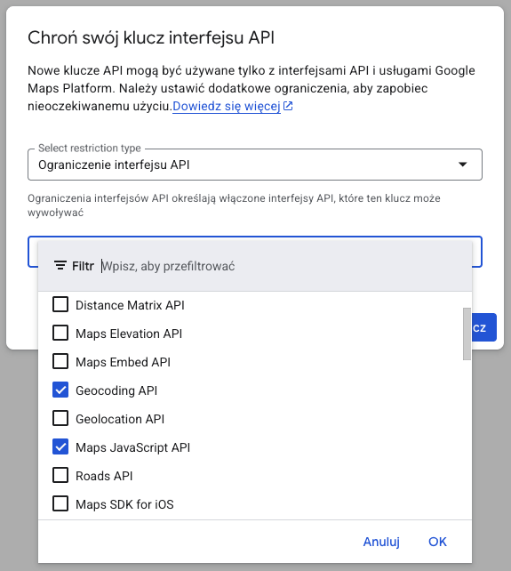Screen dimensions: 511x571
Task: Click the Anuluj button
Action: click(381, 542)
